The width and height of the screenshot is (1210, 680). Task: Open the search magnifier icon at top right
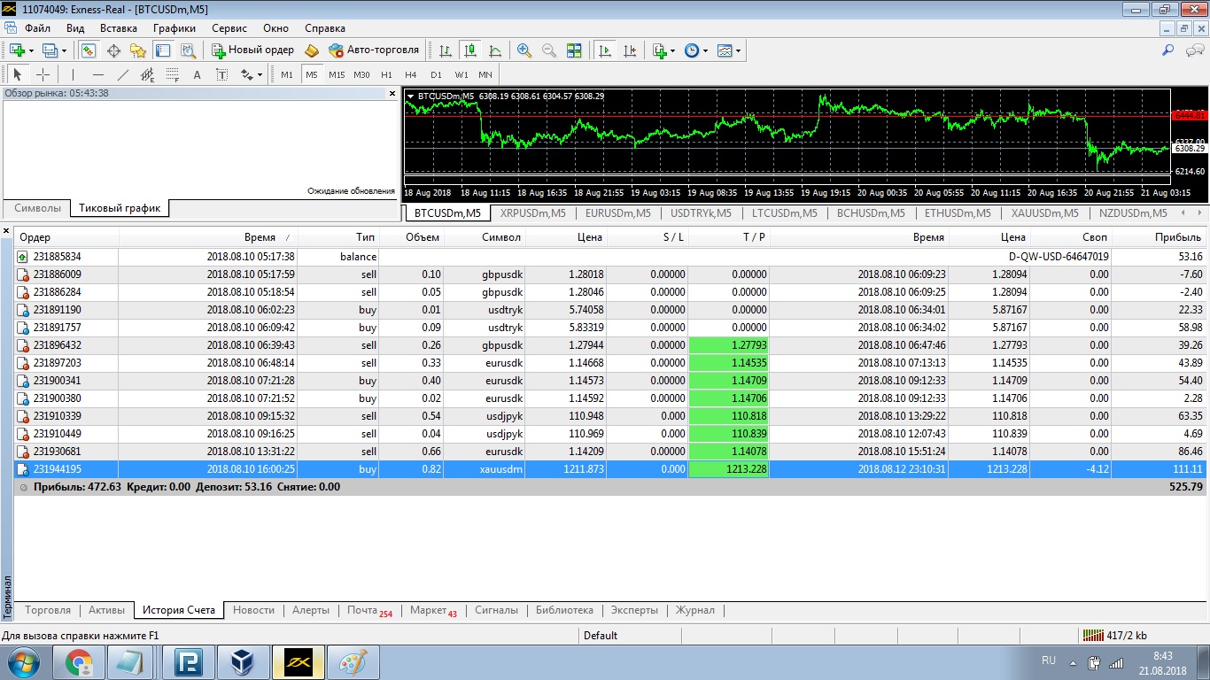pos(1168,50)
